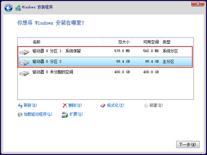Sort by the 类型 column header
Image resolution: width=207 pixels, height=155 pixels.
coord(177,42)
